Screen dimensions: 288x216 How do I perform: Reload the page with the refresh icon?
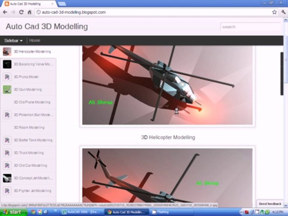click(x=21, y=12)
